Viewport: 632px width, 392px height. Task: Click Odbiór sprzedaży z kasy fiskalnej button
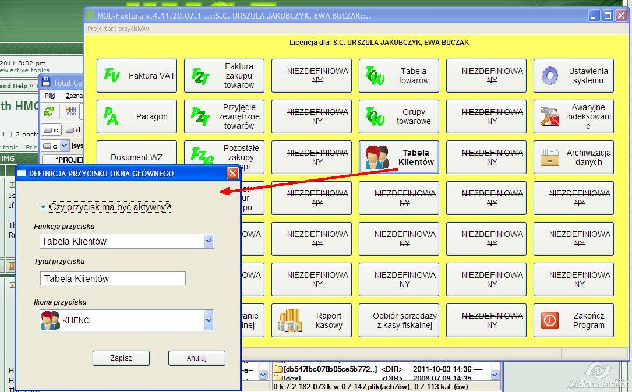tap(399, 320)
